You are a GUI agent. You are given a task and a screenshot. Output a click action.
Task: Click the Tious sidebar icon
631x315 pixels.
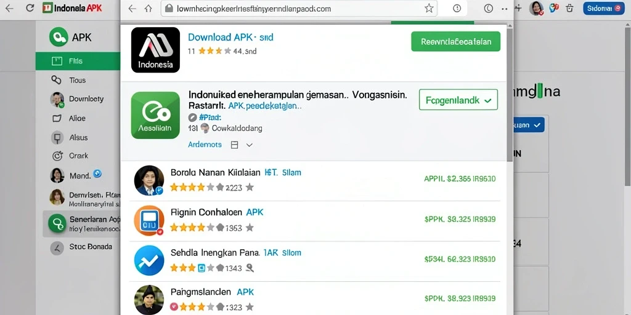(56, 80)
